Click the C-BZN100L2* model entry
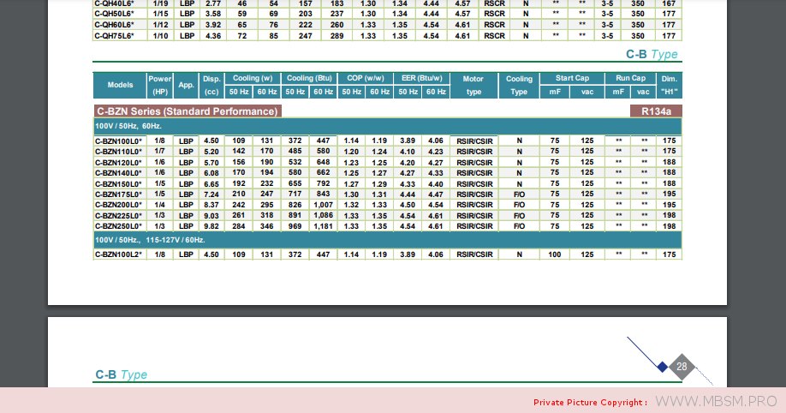 118,254
